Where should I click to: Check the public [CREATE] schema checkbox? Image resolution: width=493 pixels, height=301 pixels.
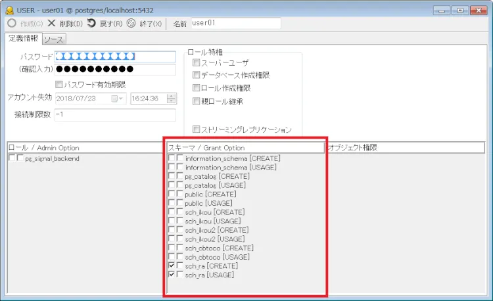pyautogui.click(x=172, y=193)
